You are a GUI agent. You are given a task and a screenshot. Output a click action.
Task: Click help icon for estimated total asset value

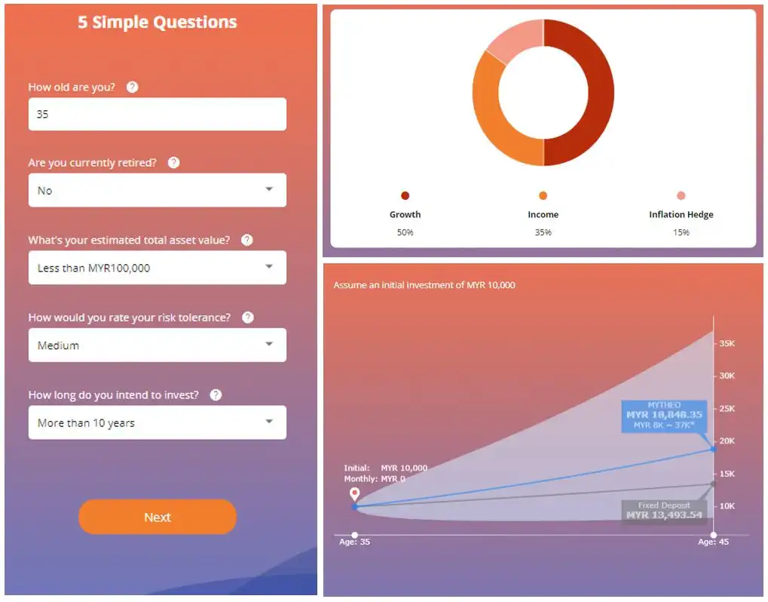[x=247, y=240]
